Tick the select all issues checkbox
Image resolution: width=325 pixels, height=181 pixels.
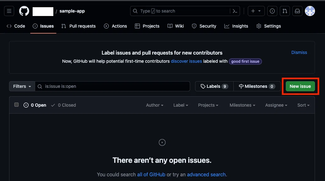16,105
